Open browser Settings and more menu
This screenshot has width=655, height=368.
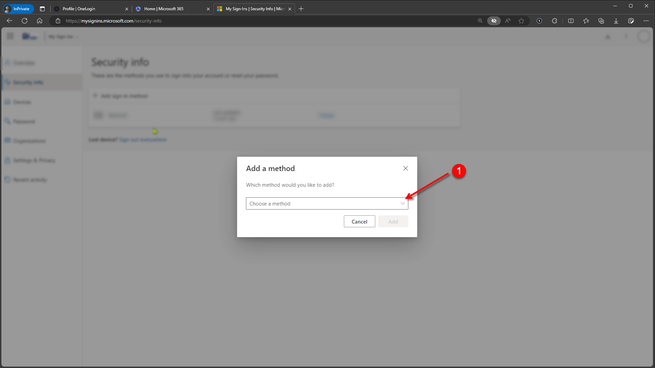point(646,21)
